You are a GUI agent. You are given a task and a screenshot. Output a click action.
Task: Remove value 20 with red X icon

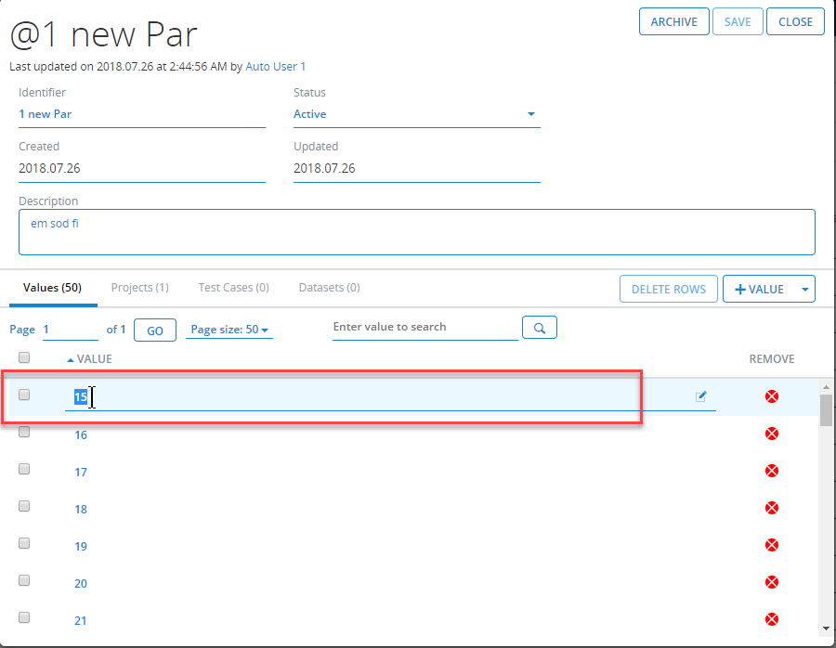coord(771,582)
